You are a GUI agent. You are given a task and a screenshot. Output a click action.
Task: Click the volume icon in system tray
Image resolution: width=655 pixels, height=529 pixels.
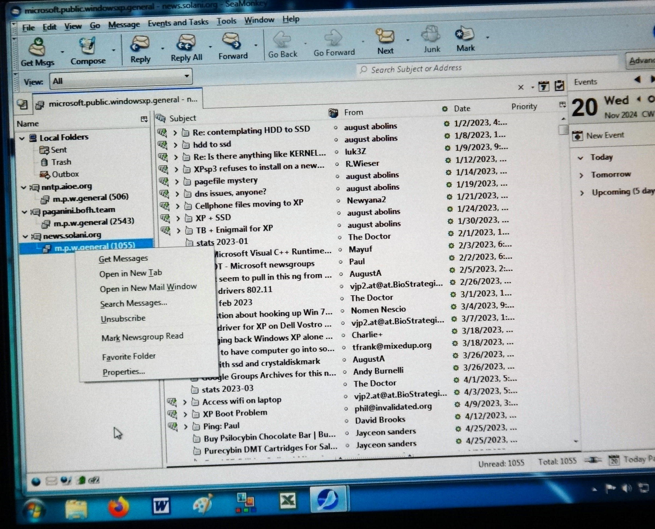626,489
